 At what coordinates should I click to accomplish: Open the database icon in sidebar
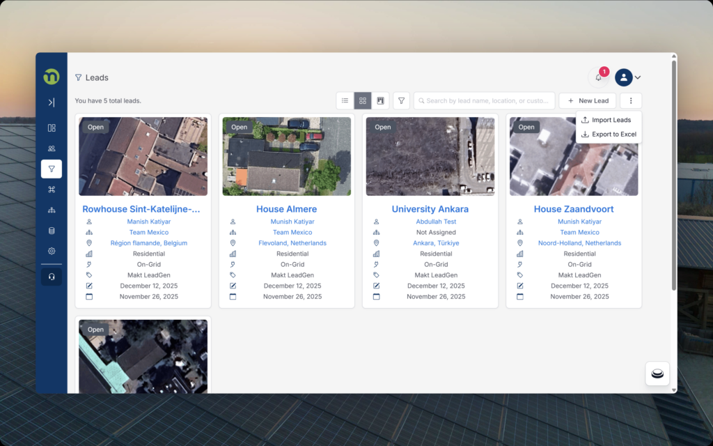52,231
